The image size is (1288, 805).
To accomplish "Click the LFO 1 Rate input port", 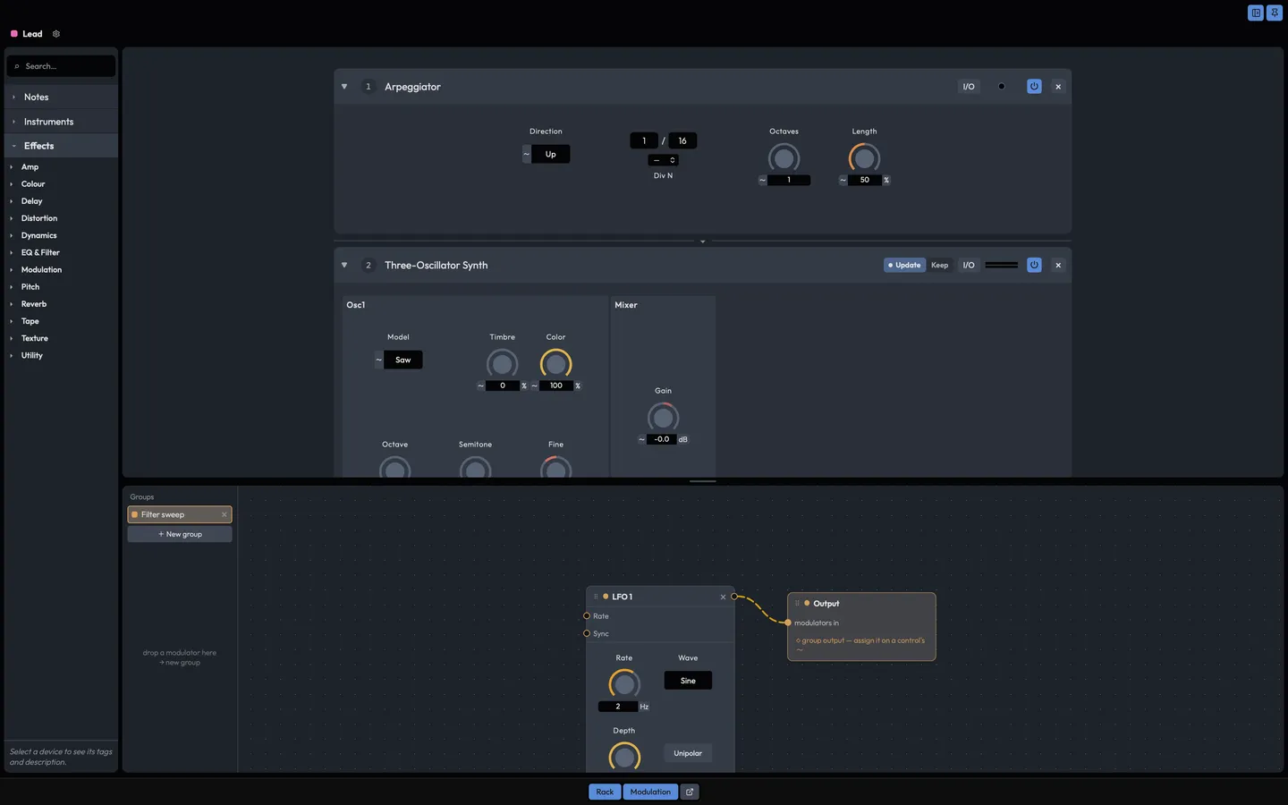I will point(587,616).
